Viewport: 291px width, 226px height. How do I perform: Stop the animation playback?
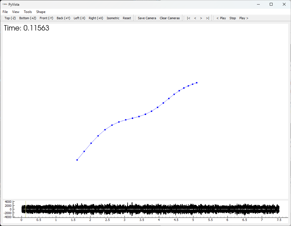(x=233, y=18)
